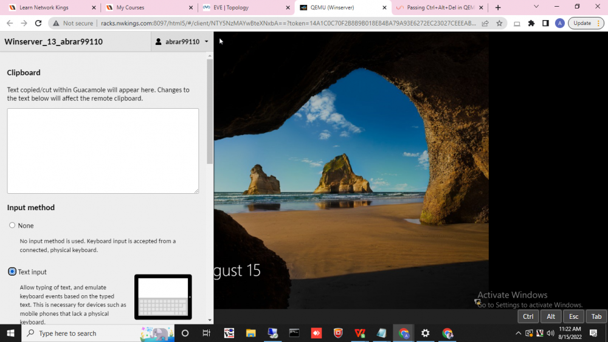Click the share page icon in address bar
Screen dimensions: 608x342
click(485, 23)
